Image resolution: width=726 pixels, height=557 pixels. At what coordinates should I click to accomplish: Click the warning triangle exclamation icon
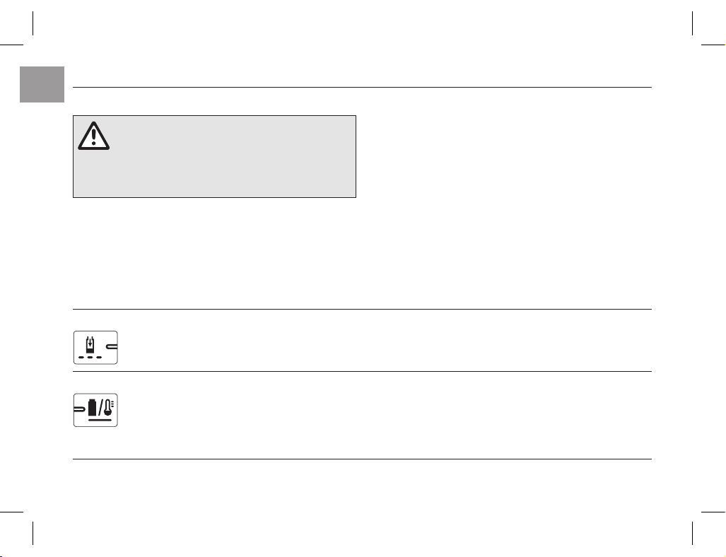coord(93,136)
